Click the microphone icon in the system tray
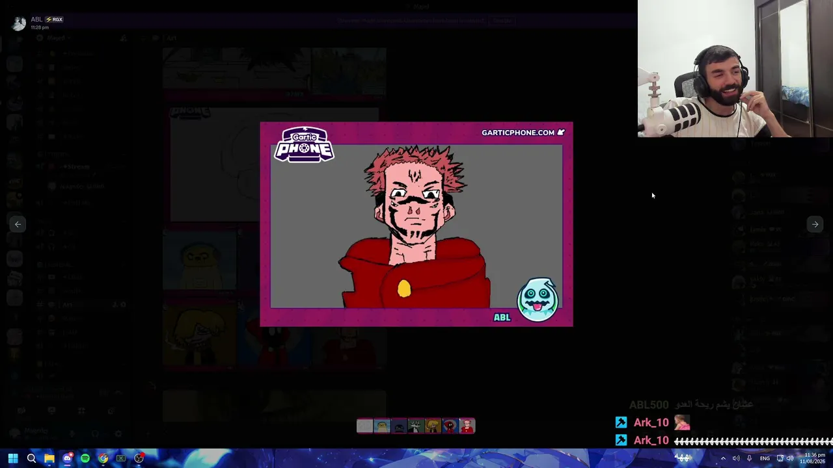 (749, 458)
